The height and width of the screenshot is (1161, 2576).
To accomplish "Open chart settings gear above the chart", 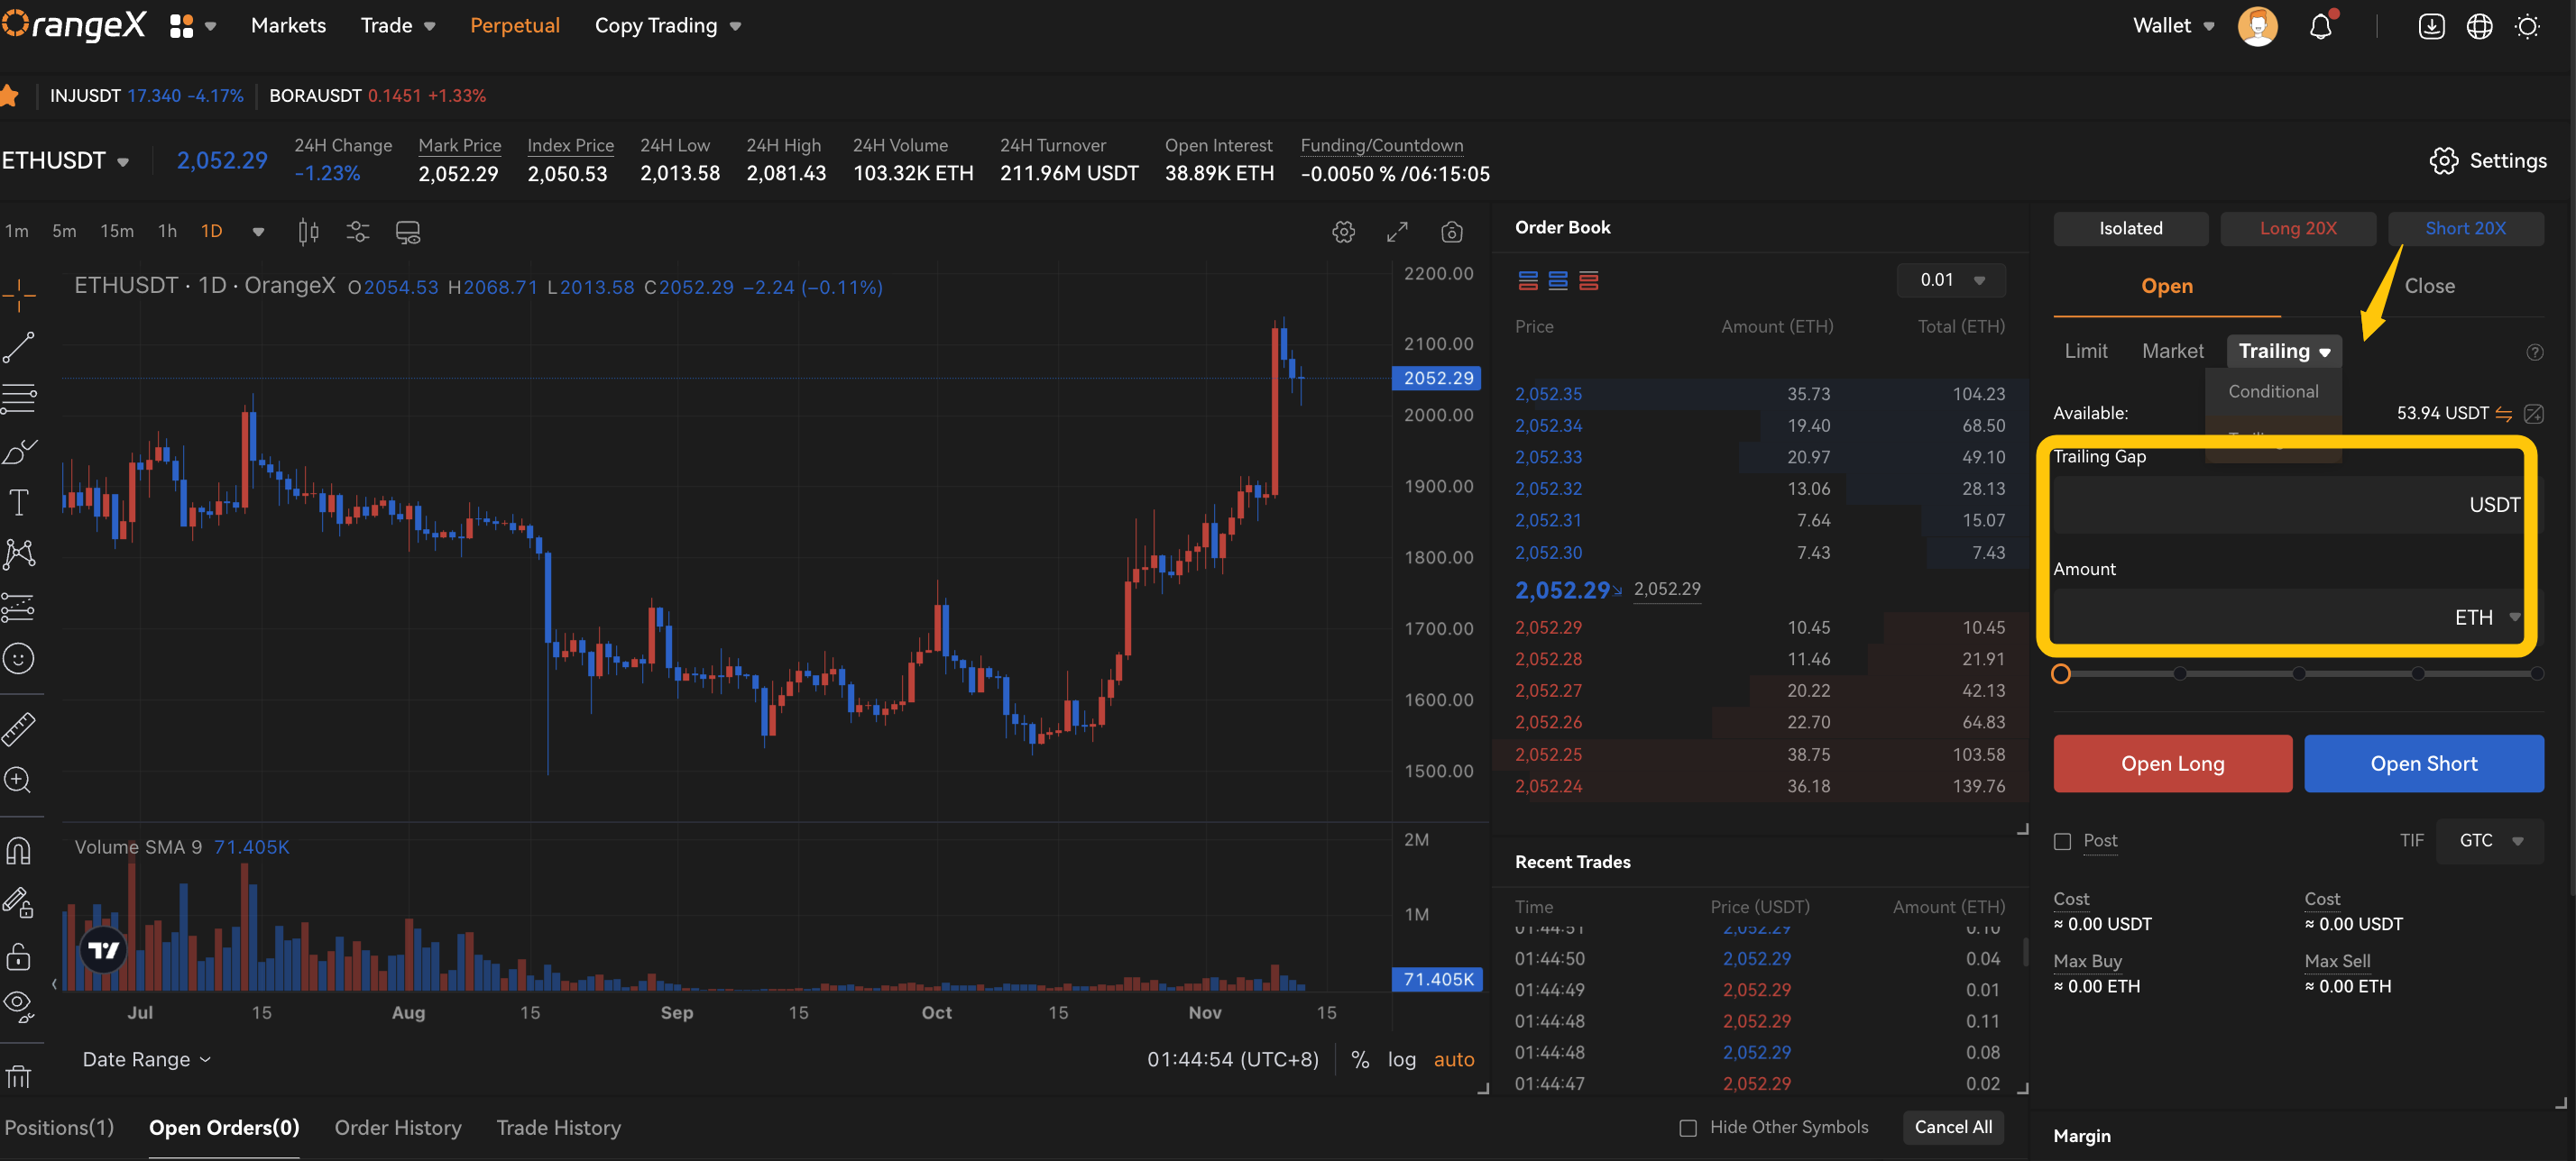I will tap(1344, 232).
